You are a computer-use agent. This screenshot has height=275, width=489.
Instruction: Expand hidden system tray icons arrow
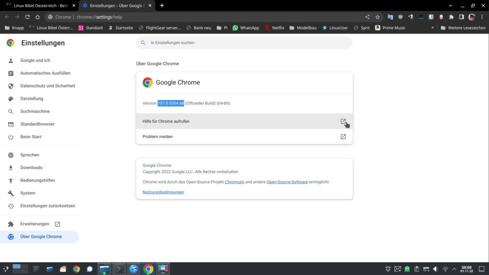coord(455,269)
